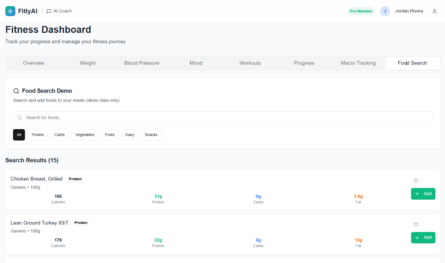Favorite the Chicken Breast, Grilled item
Screen dimensions: 445x263
tap(416, 180)
